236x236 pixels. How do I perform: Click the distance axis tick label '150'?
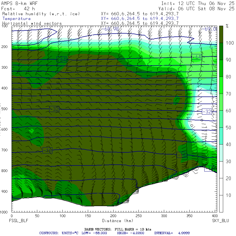pyautogui.click(x=88, y=216)
